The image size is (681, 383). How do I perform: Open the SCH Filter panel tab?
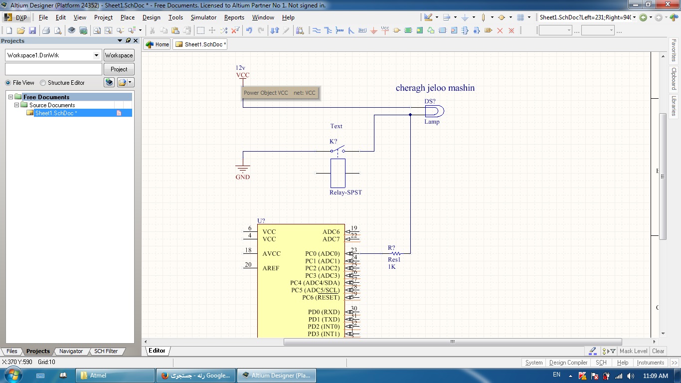[106, 351]
